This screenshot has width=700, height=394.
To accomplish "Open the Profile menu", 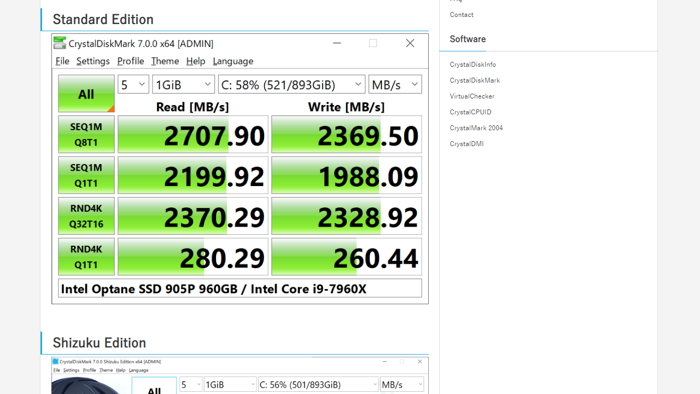I will pyautogui.click(x=130, y=61).
